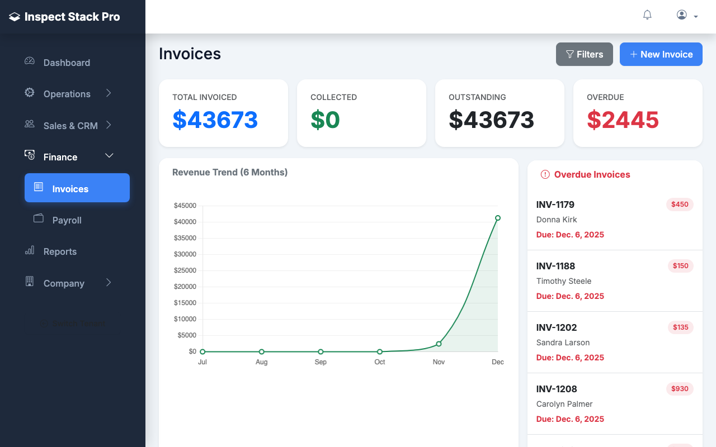
Task: Select the Finance coin icon
Action: (x=29, y=156)
